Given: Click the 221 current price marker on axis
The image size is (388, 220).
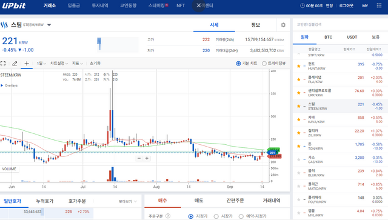Looking at the screenshot, I should pyautogui.click(x=272, y=153).
